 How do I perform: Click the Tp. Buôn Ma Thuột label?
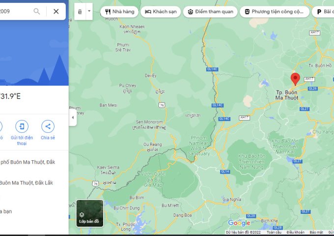(x=287, y=95)
